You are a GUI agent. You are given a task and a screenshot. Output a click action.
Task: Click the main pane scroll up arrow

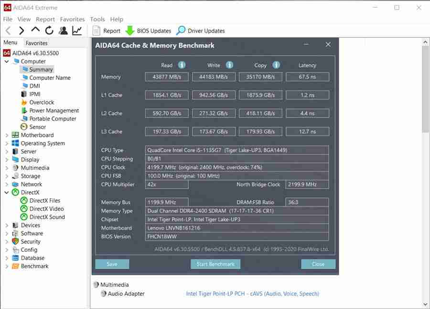425,42
